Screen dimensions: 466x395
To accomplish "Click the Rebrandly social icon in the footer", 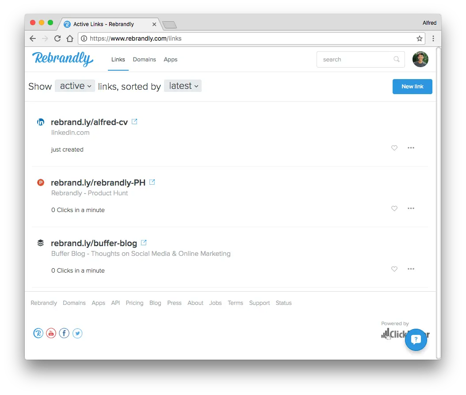I will 38,333.
